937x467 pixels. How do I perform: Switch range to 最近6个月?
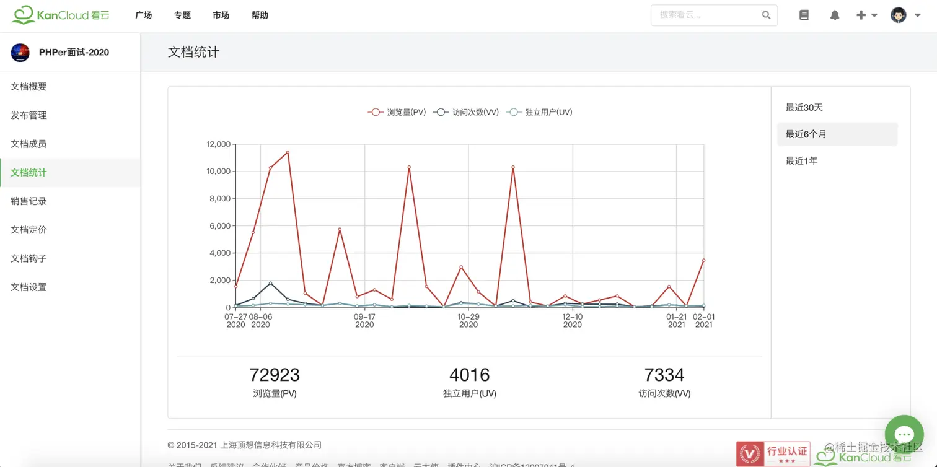[837, 134]
